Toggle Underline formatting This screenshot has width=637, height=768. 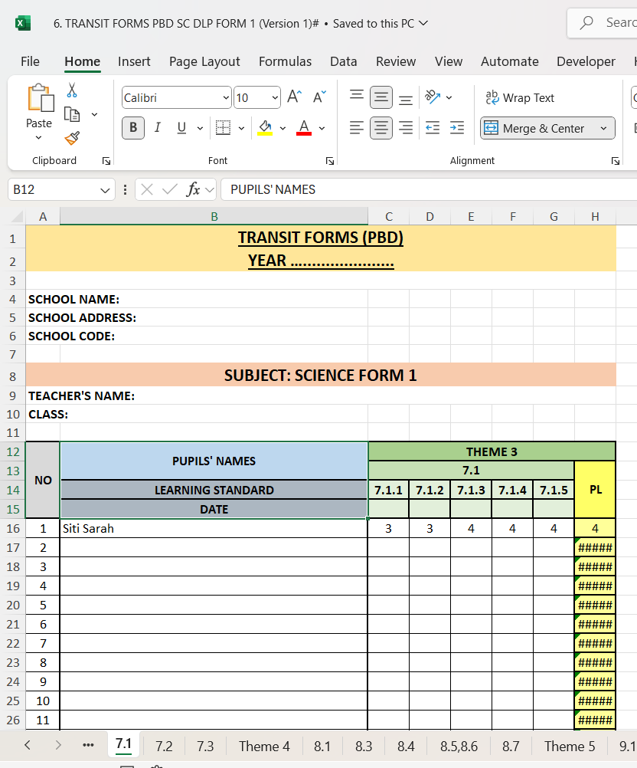click(x=181, y=128)
